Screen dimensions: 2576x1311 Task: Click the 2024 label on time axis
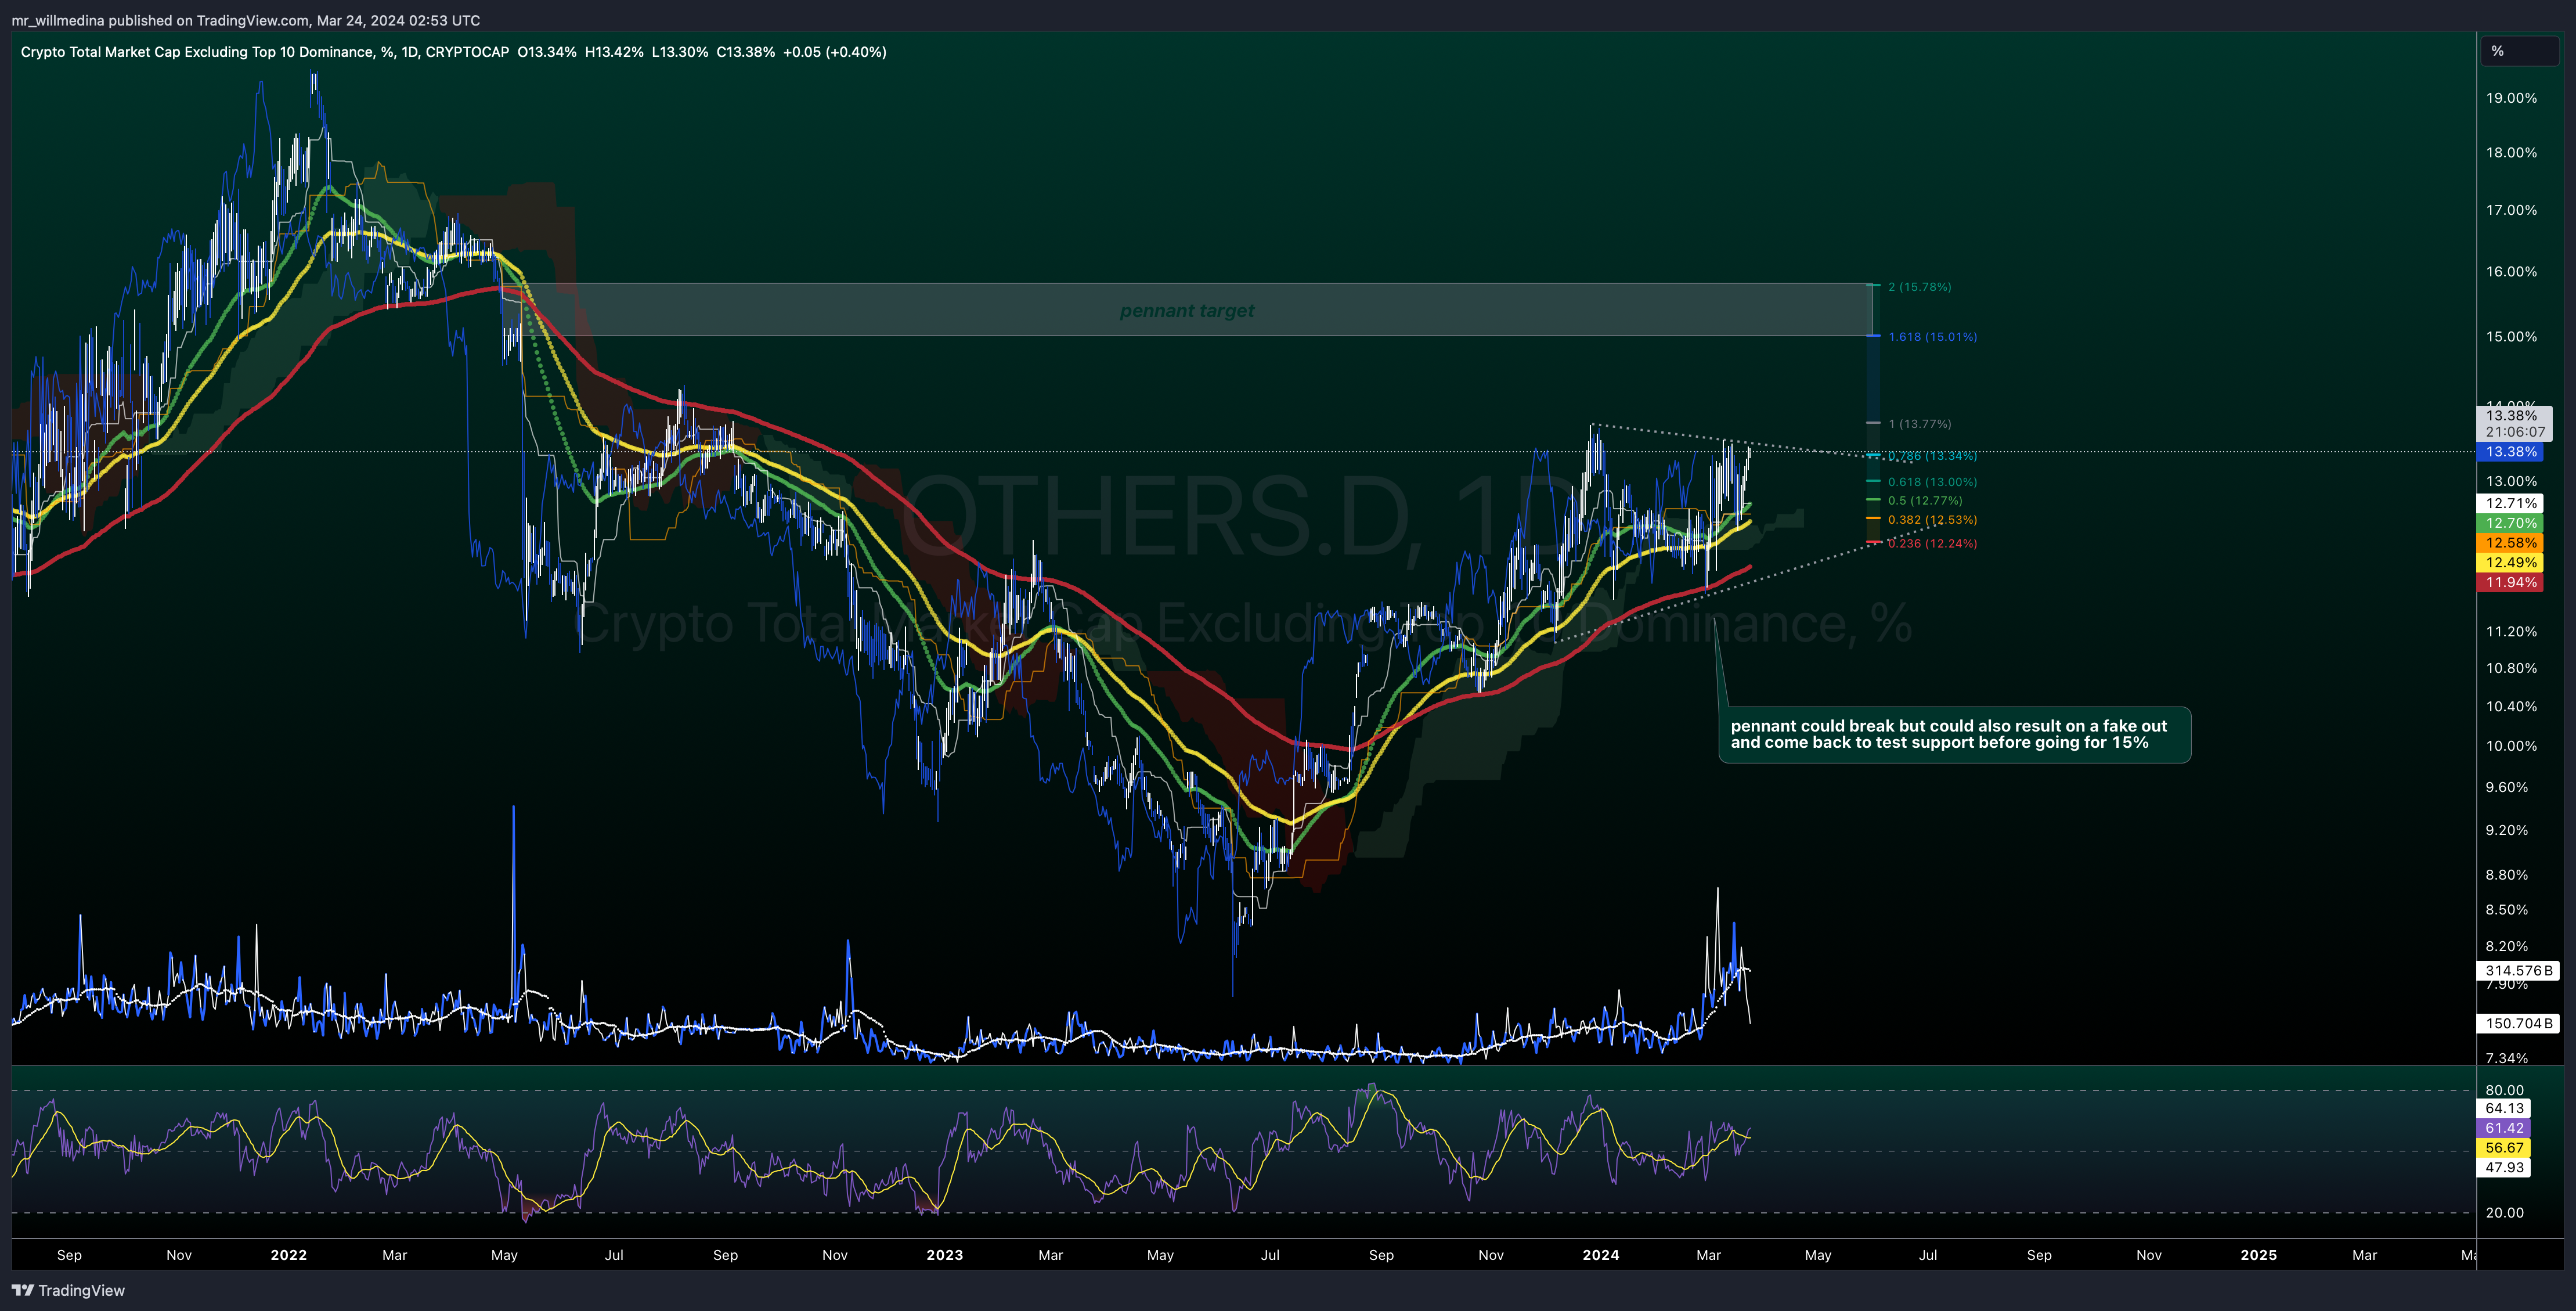(x=1601, y=1255)
